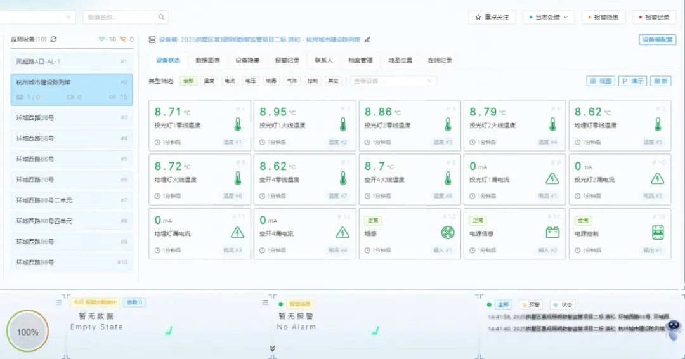Click the search magnifier icon beside street name

pos(162,18)
